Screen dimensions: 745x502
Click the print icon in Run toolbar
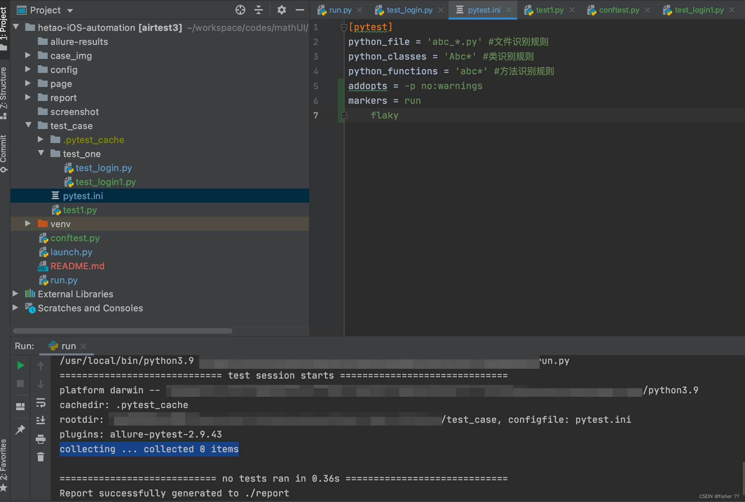pyautogui.click(x=41, y=439)
